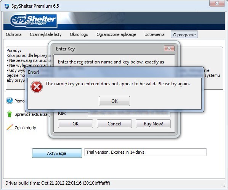Select the Ograniczone aplikacje tab
The height and width of the screenshot is (190, 228).
click(x=116, y=34)
